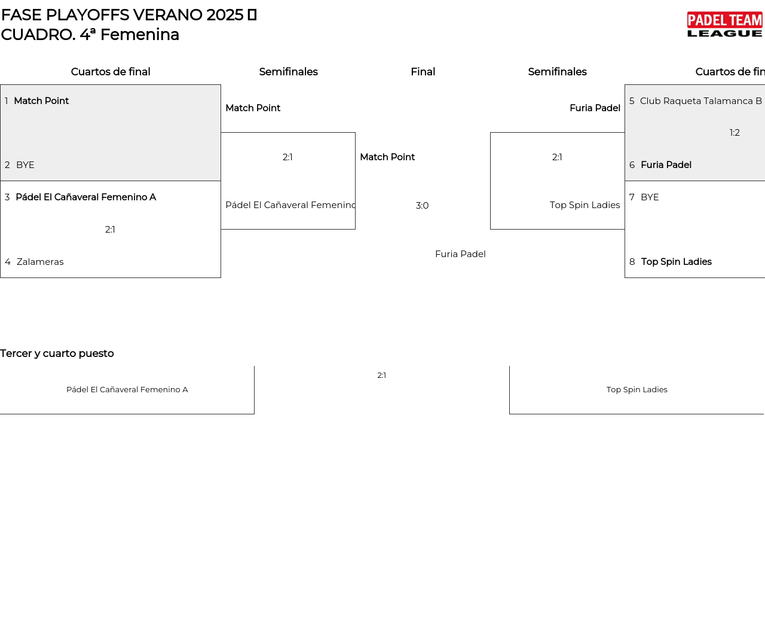
Task: Open seed 8 Top Spin Ladies
Action: (x=676, y=262)
